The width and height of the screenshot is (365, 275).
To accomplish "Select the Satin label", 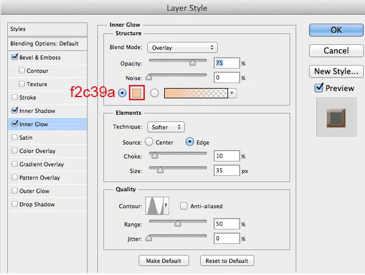I will [x=26, y=138].
